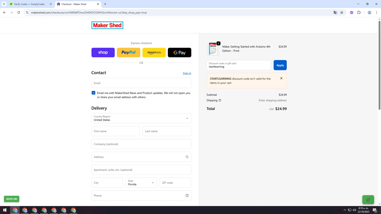Open the Chrome profile icon
381x214 pixels.
click(x=369, y=12)
